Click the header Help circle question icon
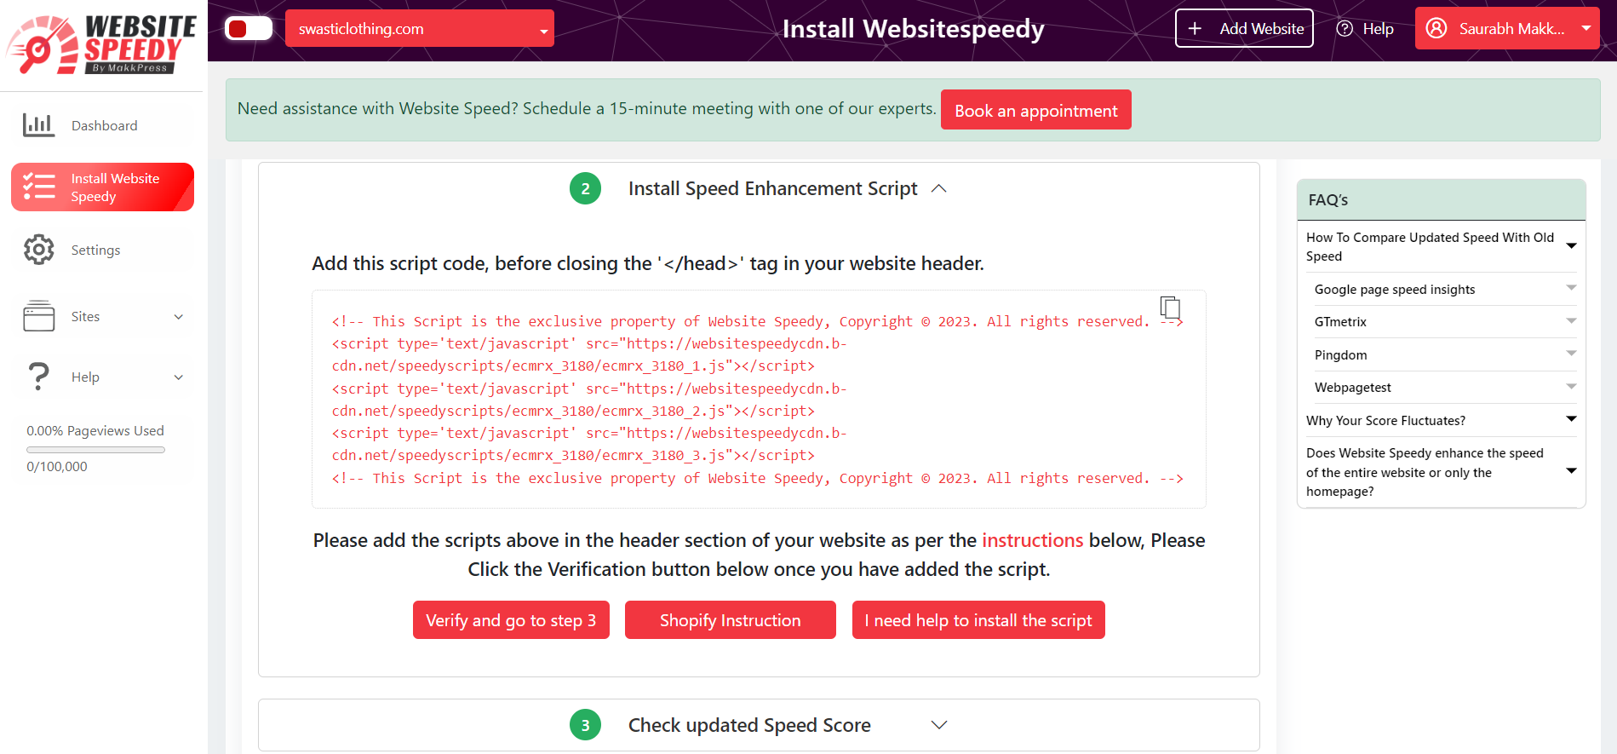Screen dimensions: 1617x754 1345,29
